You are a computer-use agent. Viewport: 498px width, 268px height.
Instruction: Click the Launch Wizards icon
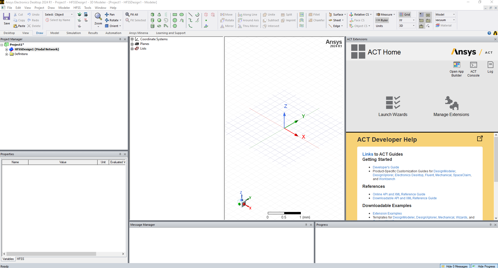click(393, 103)
